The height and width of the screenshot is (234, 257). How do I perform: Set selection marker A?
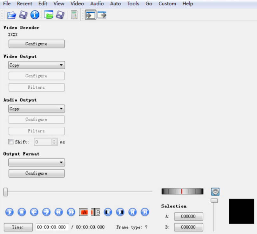pos(83,212)
